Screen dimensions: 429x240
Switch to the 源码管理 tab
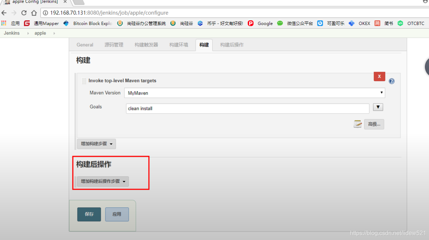[x=114, y=45]
